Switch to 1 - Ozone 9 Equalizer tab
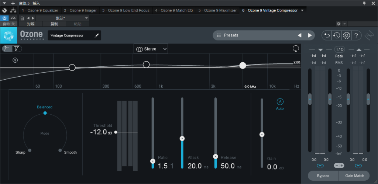Image resolution: width=378 pixels, height=184 pixels. click(x=40, y=10)
